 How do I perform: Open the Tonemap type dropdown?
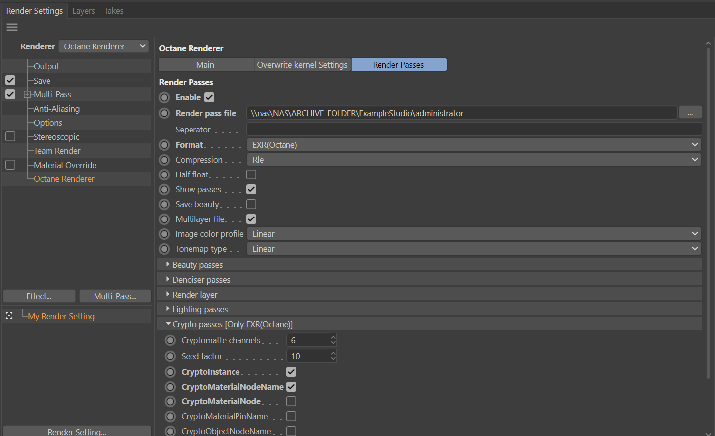474,249
